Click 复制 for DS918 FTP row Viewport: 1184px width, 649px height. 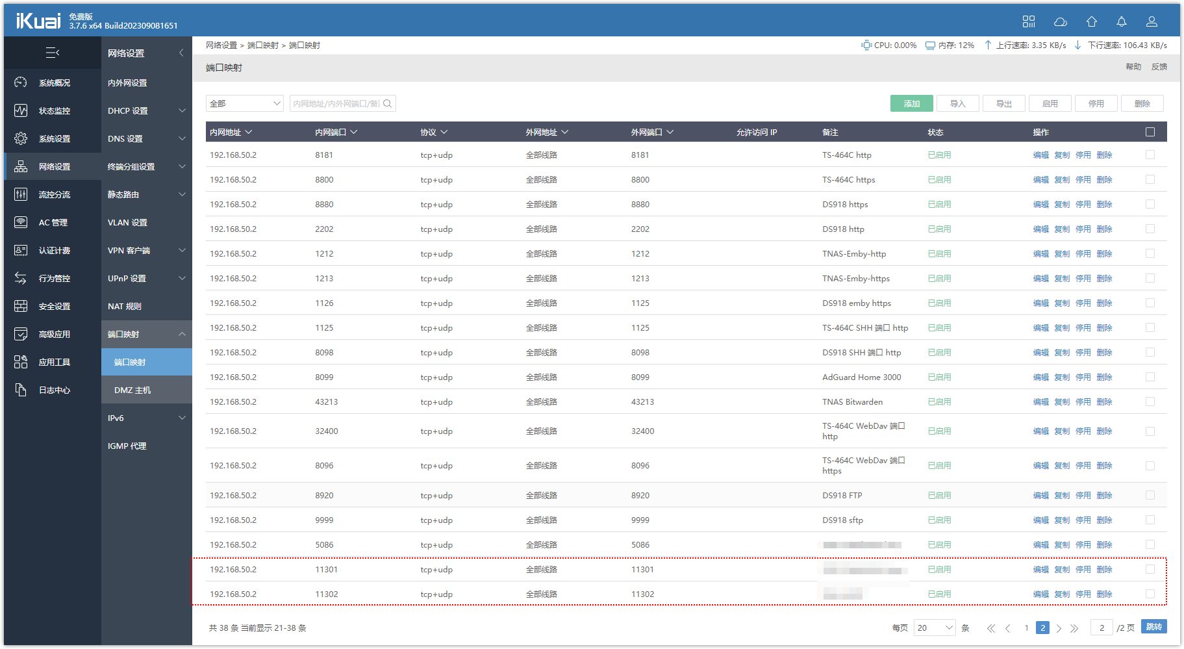pyautogui.click(x=1062, y=495)
